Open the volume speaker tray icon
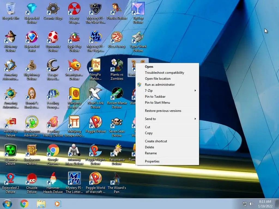This screenshot has height=209, width=279. tap(251, 204)
